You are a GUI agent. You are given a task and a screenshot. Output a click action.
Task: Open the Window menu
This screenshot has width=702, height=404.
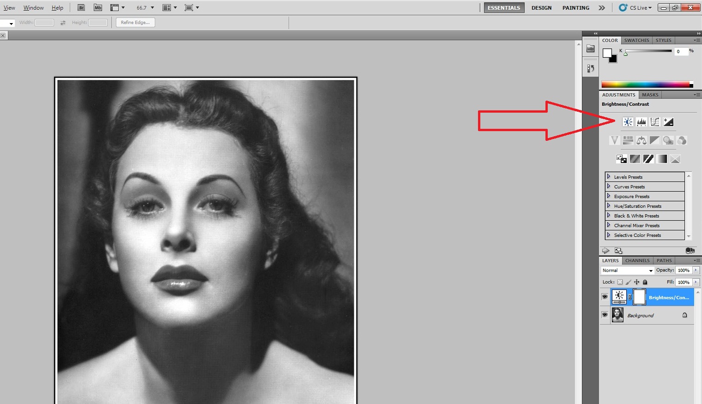pos(33,7)
